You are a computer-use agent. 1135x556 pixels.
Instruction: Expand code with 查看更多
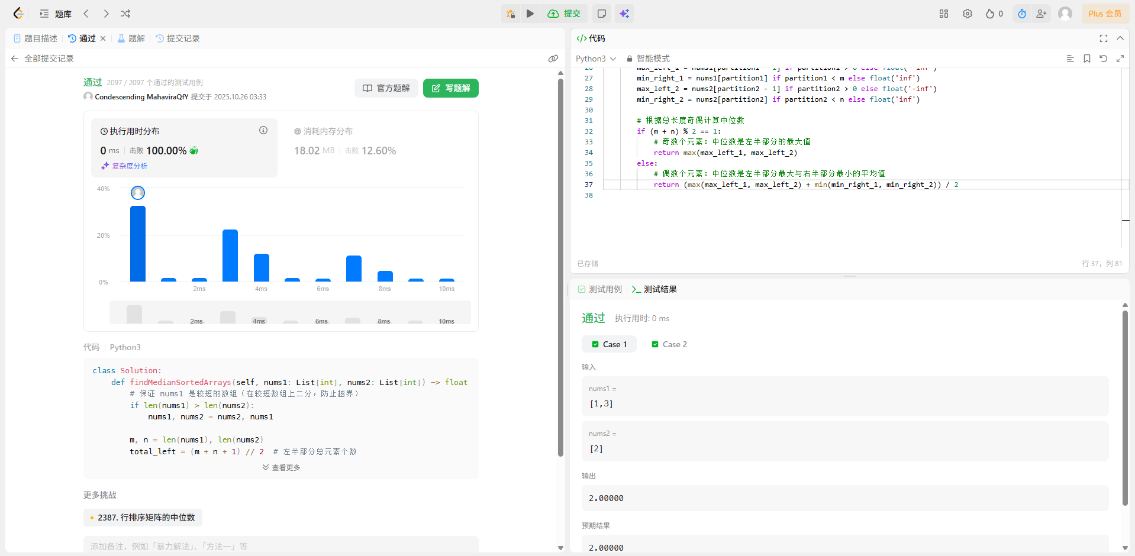(281, 467)
